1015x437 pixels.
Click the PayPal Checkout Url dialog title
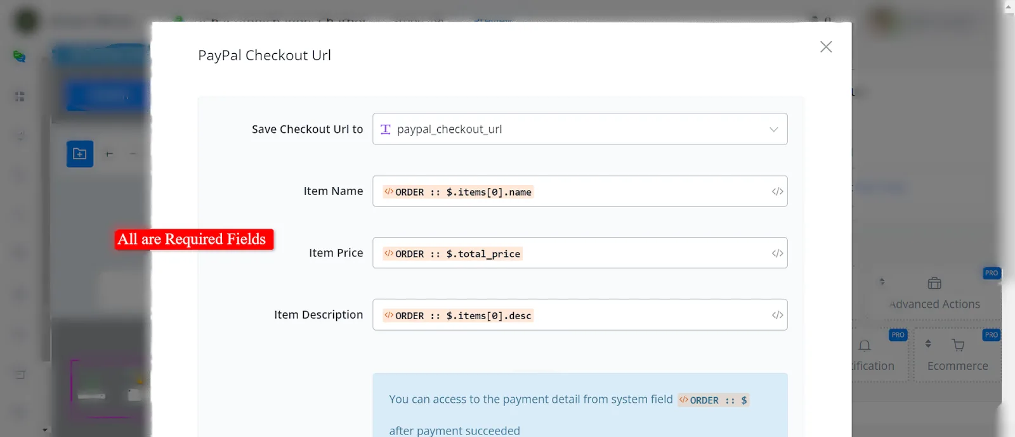click(265, 55)
